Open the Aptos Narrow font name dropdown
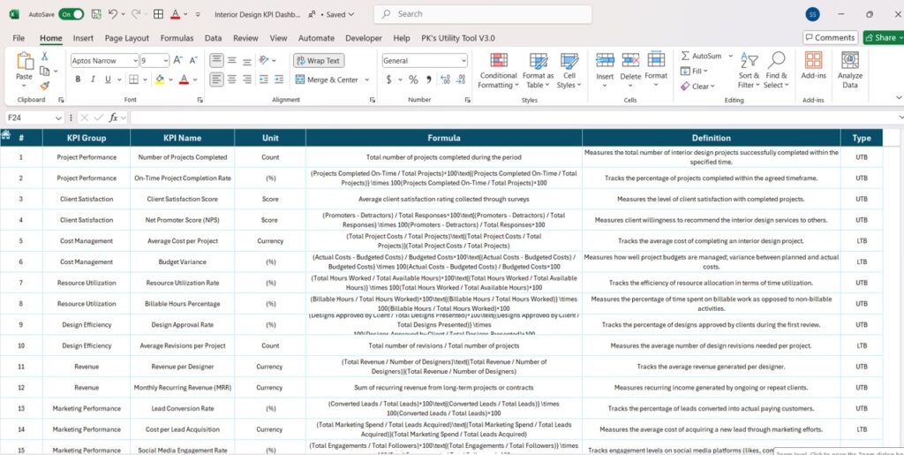 135,61
